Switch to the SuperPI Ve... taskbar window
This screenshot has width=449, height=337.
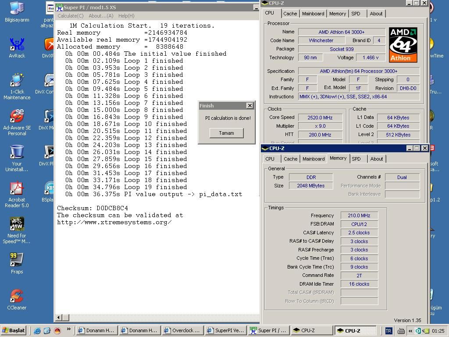225,331
